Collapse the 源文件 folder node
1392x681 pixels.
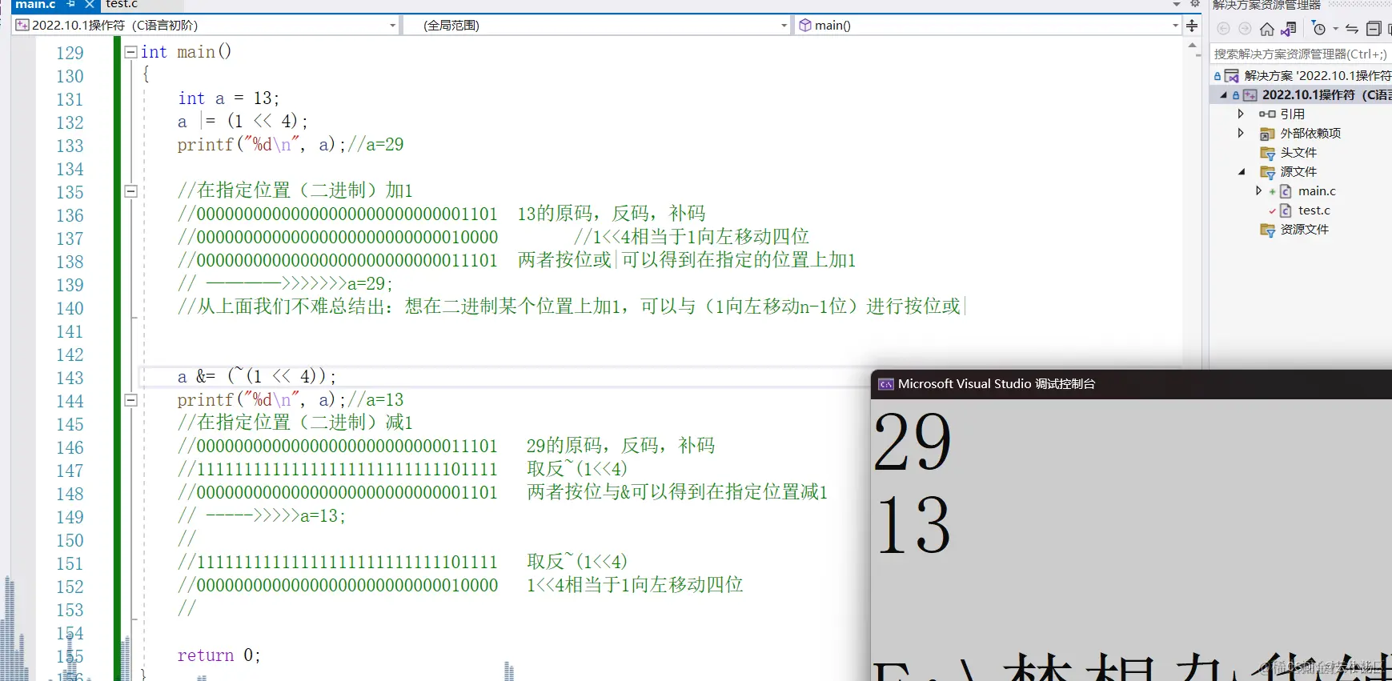[1242, 172]
